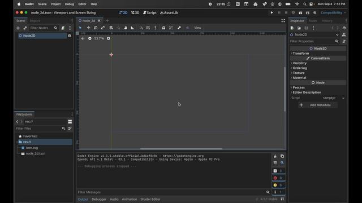
Task: Load an existing resource in Inspector
Action: click(299, 28)
